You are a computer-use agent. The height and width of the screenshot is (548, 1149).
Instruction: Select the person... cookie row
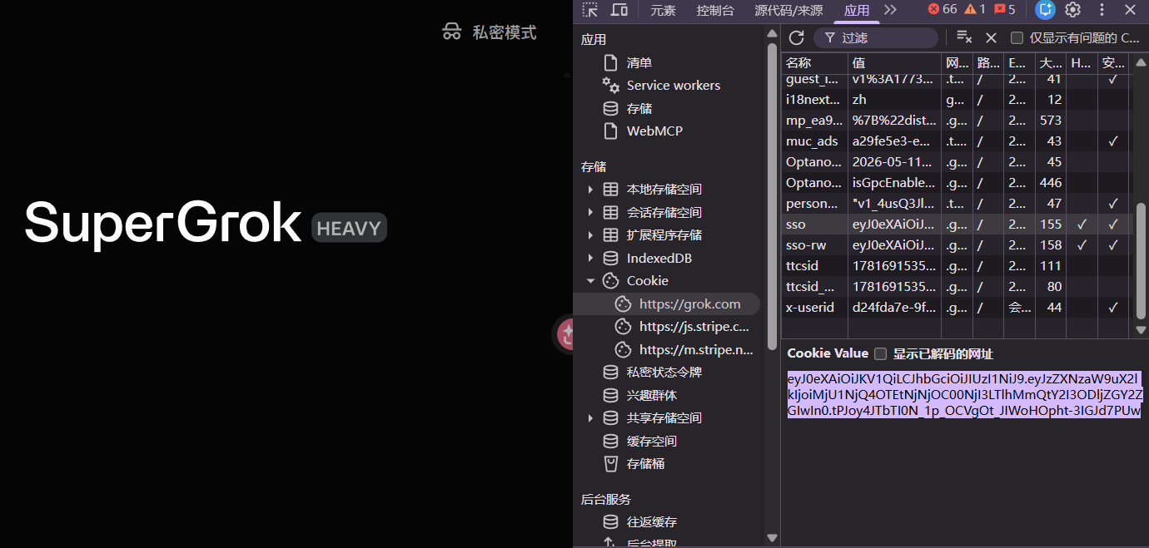(x=955, y=203)
